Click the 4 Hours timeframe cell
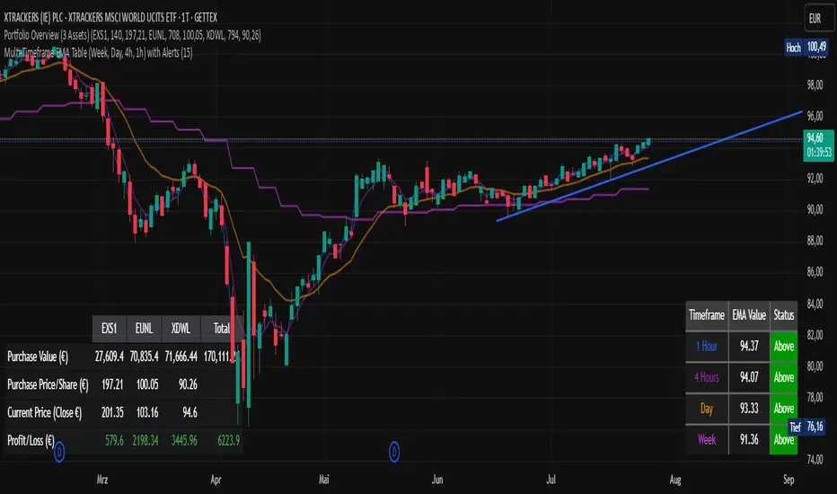 pyautogui.click(x=707, y=377)
